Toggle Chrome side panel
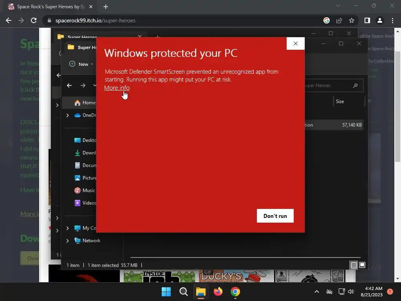The width and height of the screenshot is (401, 301). coord(367,20)
